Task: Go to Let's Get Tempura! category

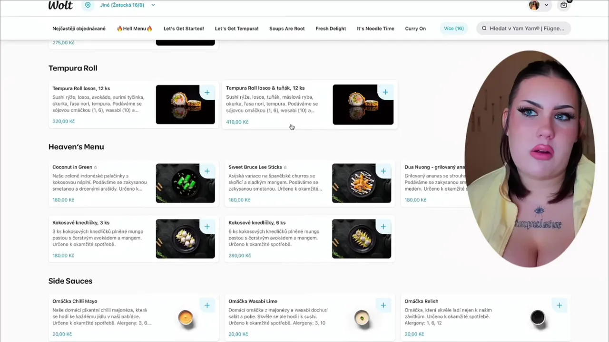Action: (236, 28)
